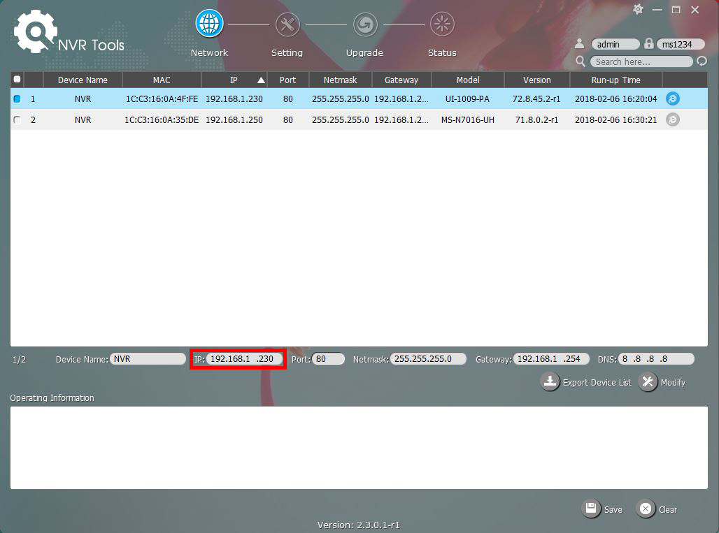Switch to the Network tab
Image resolution: width=719 pixels, height=533 pixels.
click(208, 35)
